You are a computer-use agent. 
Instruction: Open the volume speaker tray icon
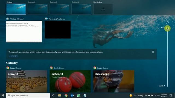[x=158, y=96]
